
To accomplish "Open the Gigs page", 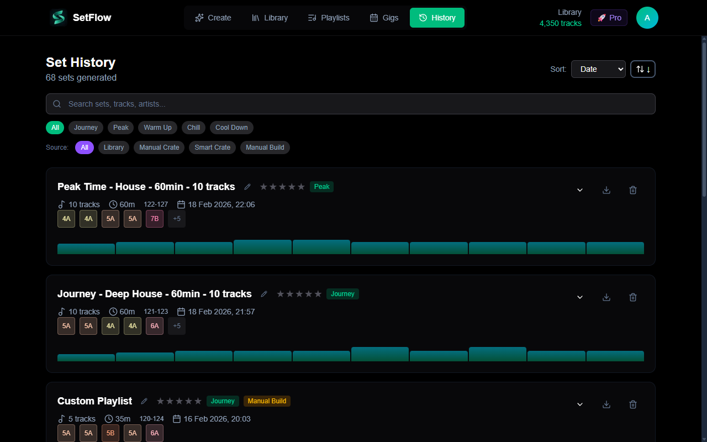I will tap(384, 17).
